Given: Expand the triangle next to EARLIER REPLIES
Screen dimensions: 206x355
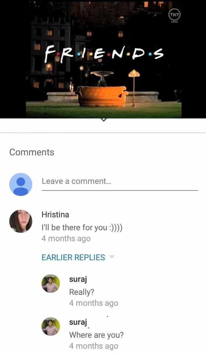Looking at the screenshot, I should coord(112,257).
